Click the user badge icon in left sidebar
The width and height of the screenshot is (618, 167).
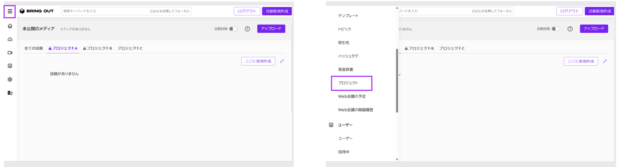10,66
